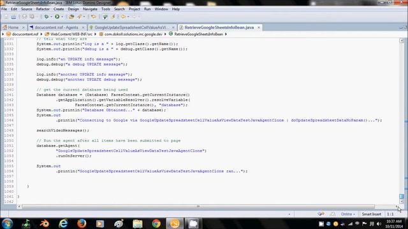This screenshot has width=408, height=229.
Task: Expand arrow before WebContent/WEB-INF/src breadcrumb
Action: coord(41,34)
